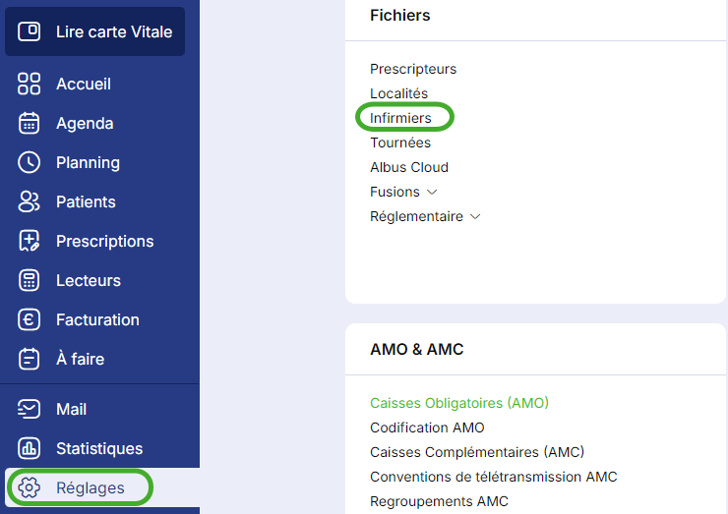The image size is (728, 514).
Task: Open Caisses Obligatoires (AMO)
Action: (x=458, y=403)
